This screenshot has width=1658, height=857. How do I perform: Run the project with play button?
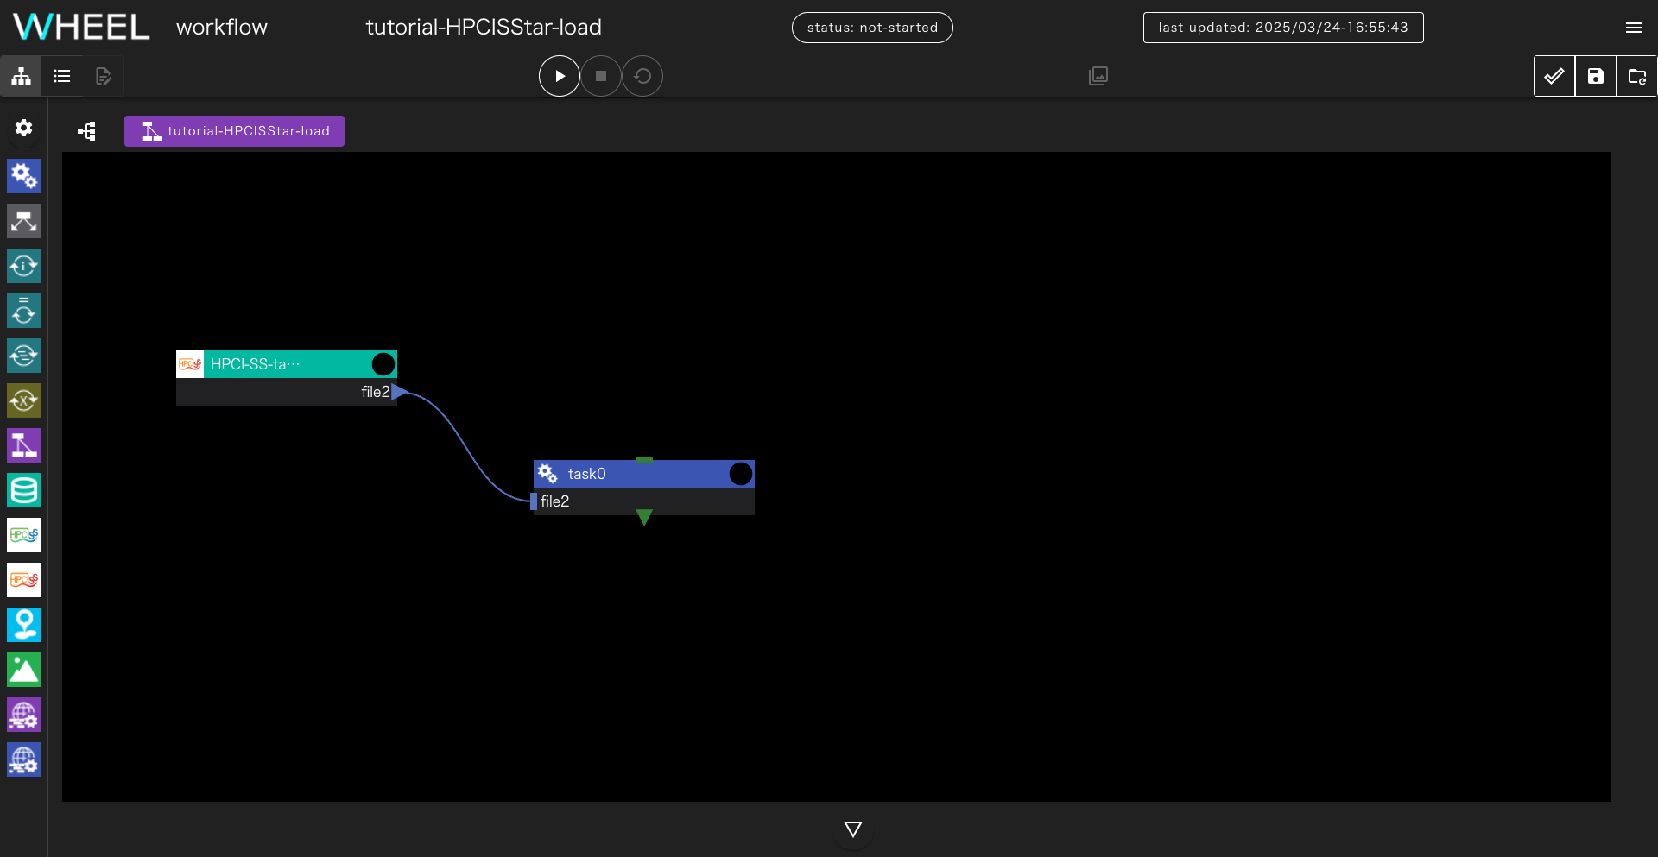click(559, 76)
